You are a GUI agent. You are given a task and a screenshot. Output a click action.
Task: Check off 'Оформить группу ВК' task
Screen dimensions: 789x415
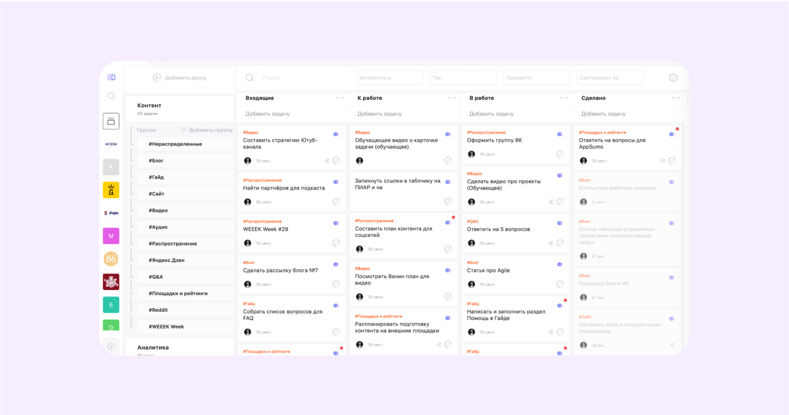pos(560,154)
